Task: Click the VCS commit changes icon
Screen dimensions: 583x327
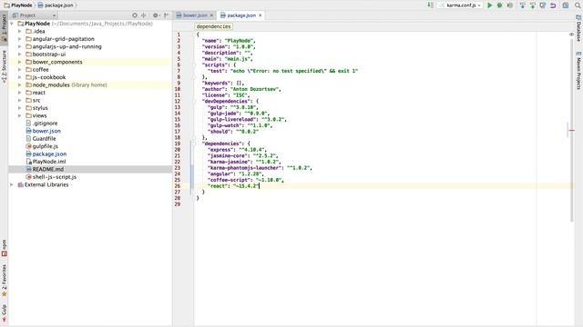Action: [532, 5]
